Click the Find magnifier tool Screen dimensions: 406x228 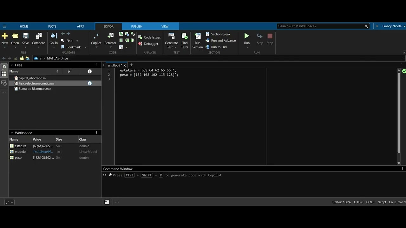pos(67,41)
